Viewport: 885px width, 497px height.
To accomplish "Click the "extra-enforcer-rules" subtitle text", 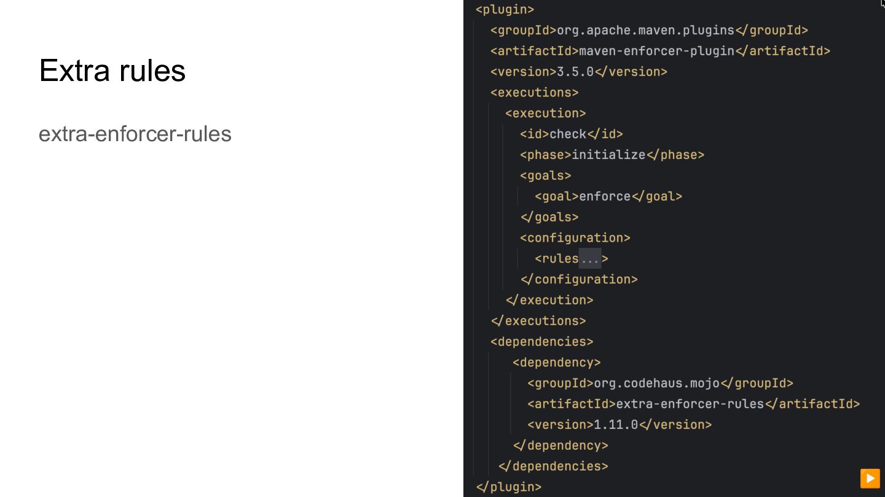I will coord(135,134).
